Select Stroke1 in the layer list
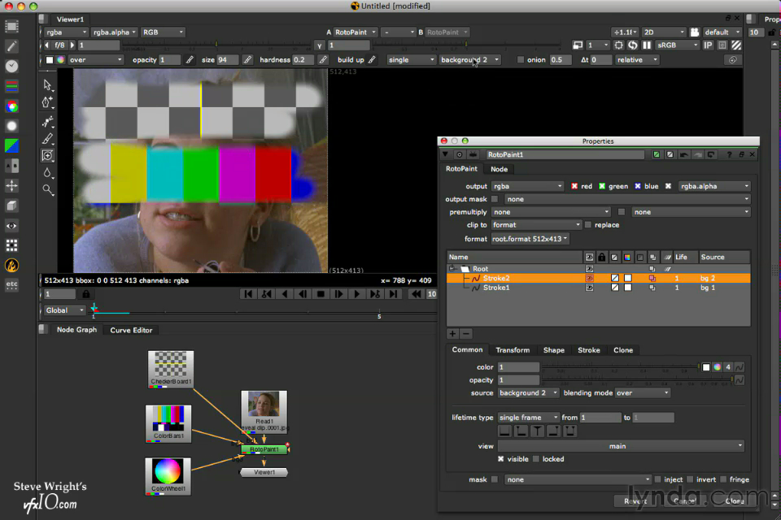 [x=496, y=288]
